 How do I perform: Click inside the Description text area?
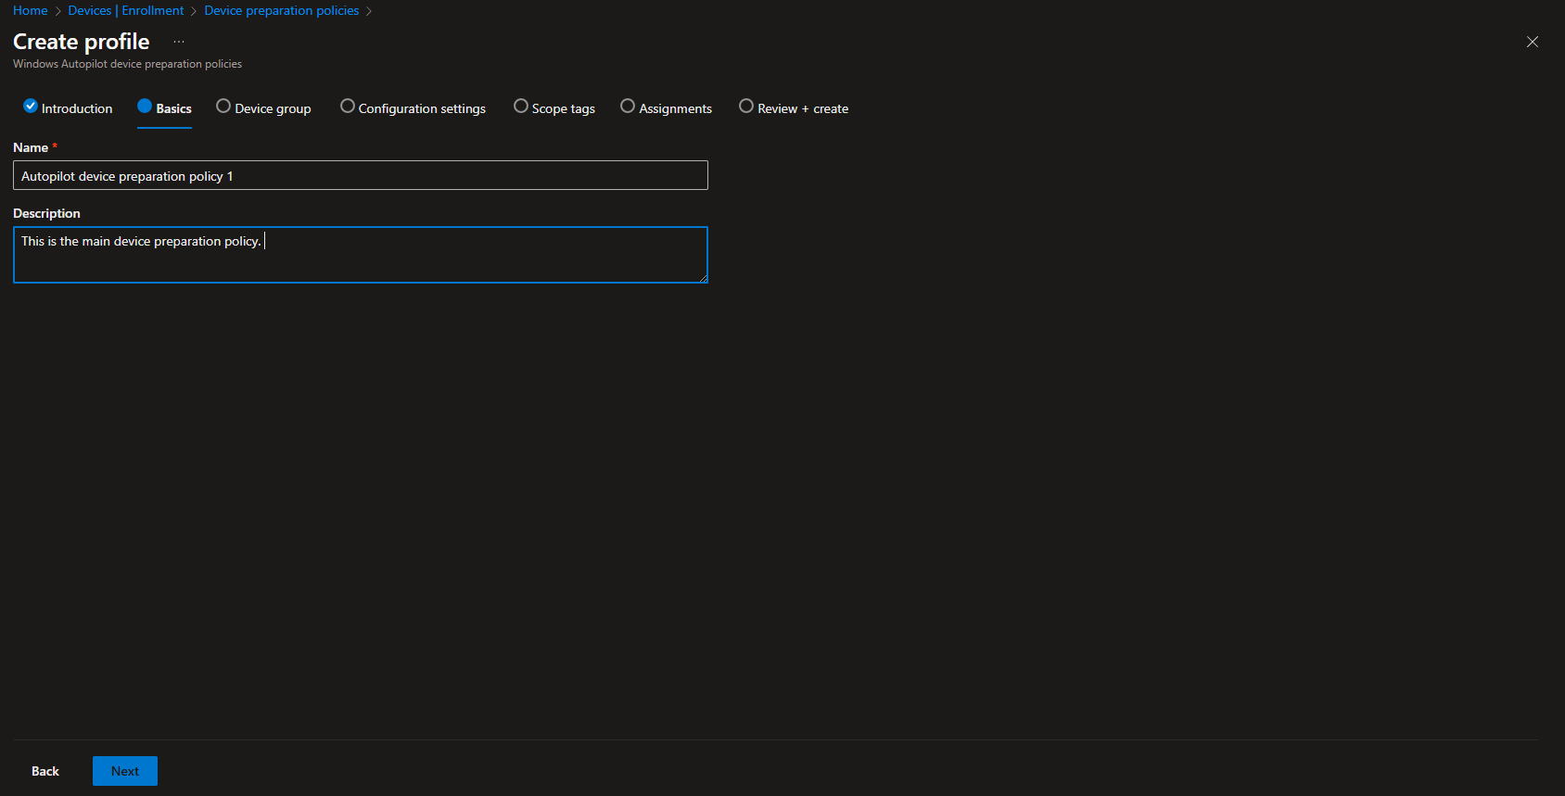[361, 255]
